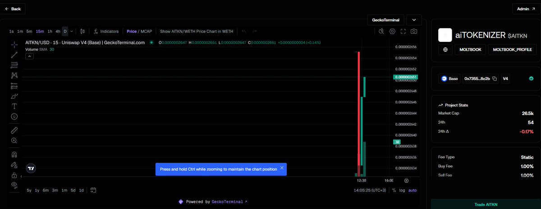Open the quick search icon
The width and height of the screenshot is (541, 209).
(381, 31)
